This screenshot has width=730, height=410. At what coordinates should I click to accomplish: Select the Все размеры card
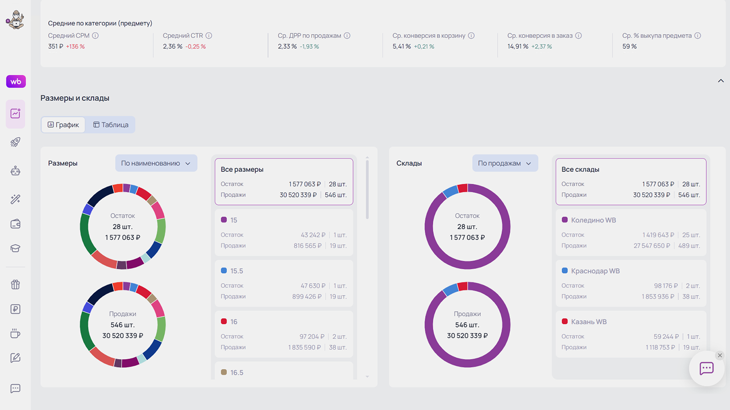pos(283,182)
